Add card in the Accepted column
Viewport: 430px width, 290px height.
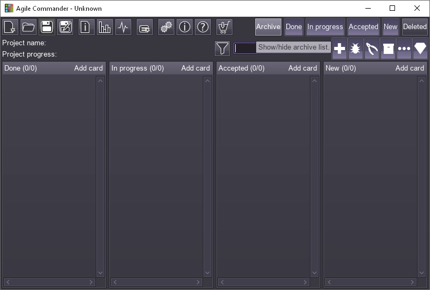tap(302, 68)
